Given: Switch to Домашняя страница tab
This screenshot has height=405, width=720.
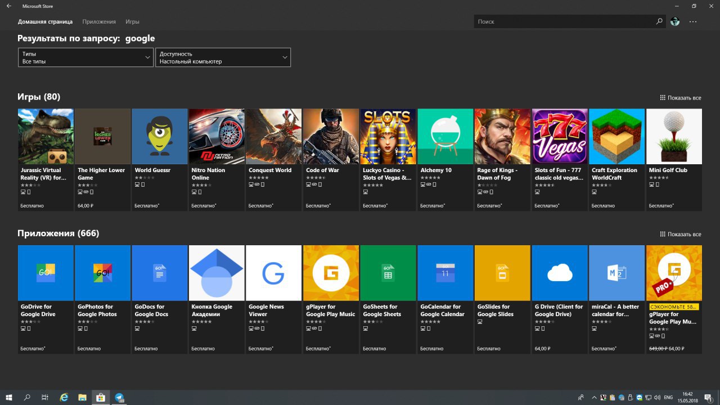Looking at the screenshot, I should (45, 21).
